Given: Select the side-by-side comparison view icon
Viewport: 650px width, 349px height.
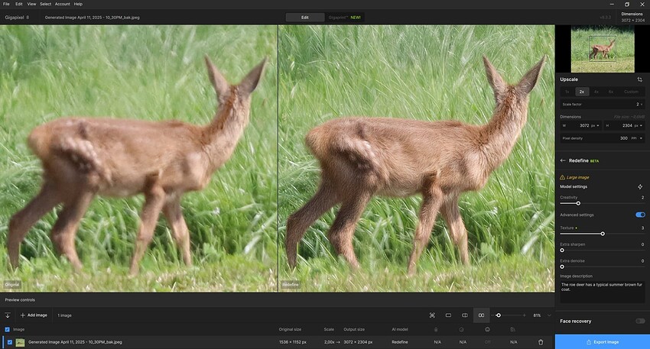Looking at the screenshot, I should (x=481, y=315).
